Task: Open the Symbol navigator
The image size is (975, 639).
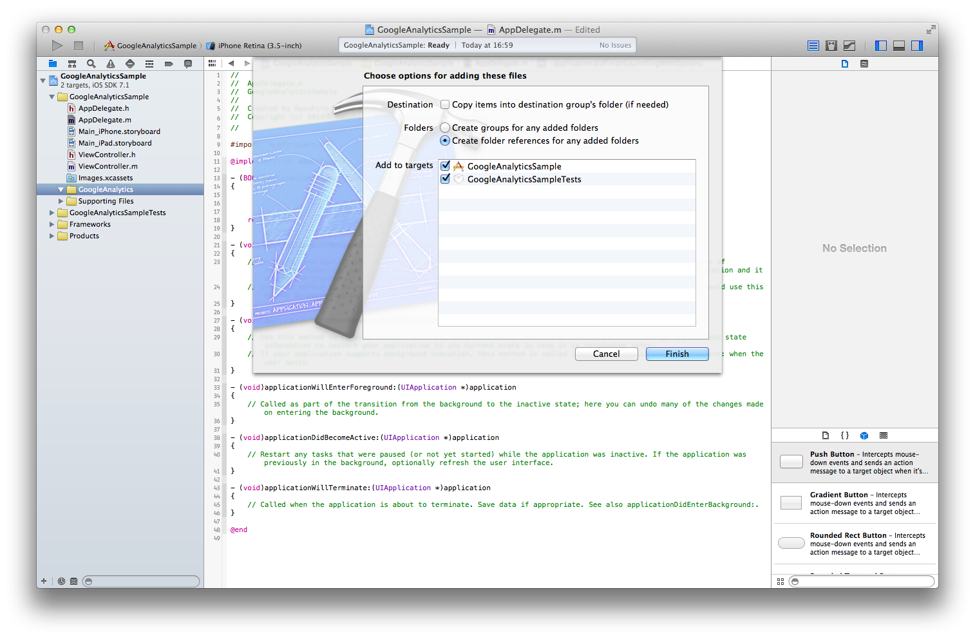Action: [x=71, y=63]
